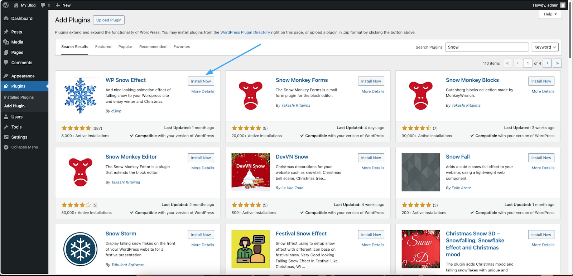Switch to the Popular tab
The height and width of the screenshot is (276, 573).
point(125,47)
